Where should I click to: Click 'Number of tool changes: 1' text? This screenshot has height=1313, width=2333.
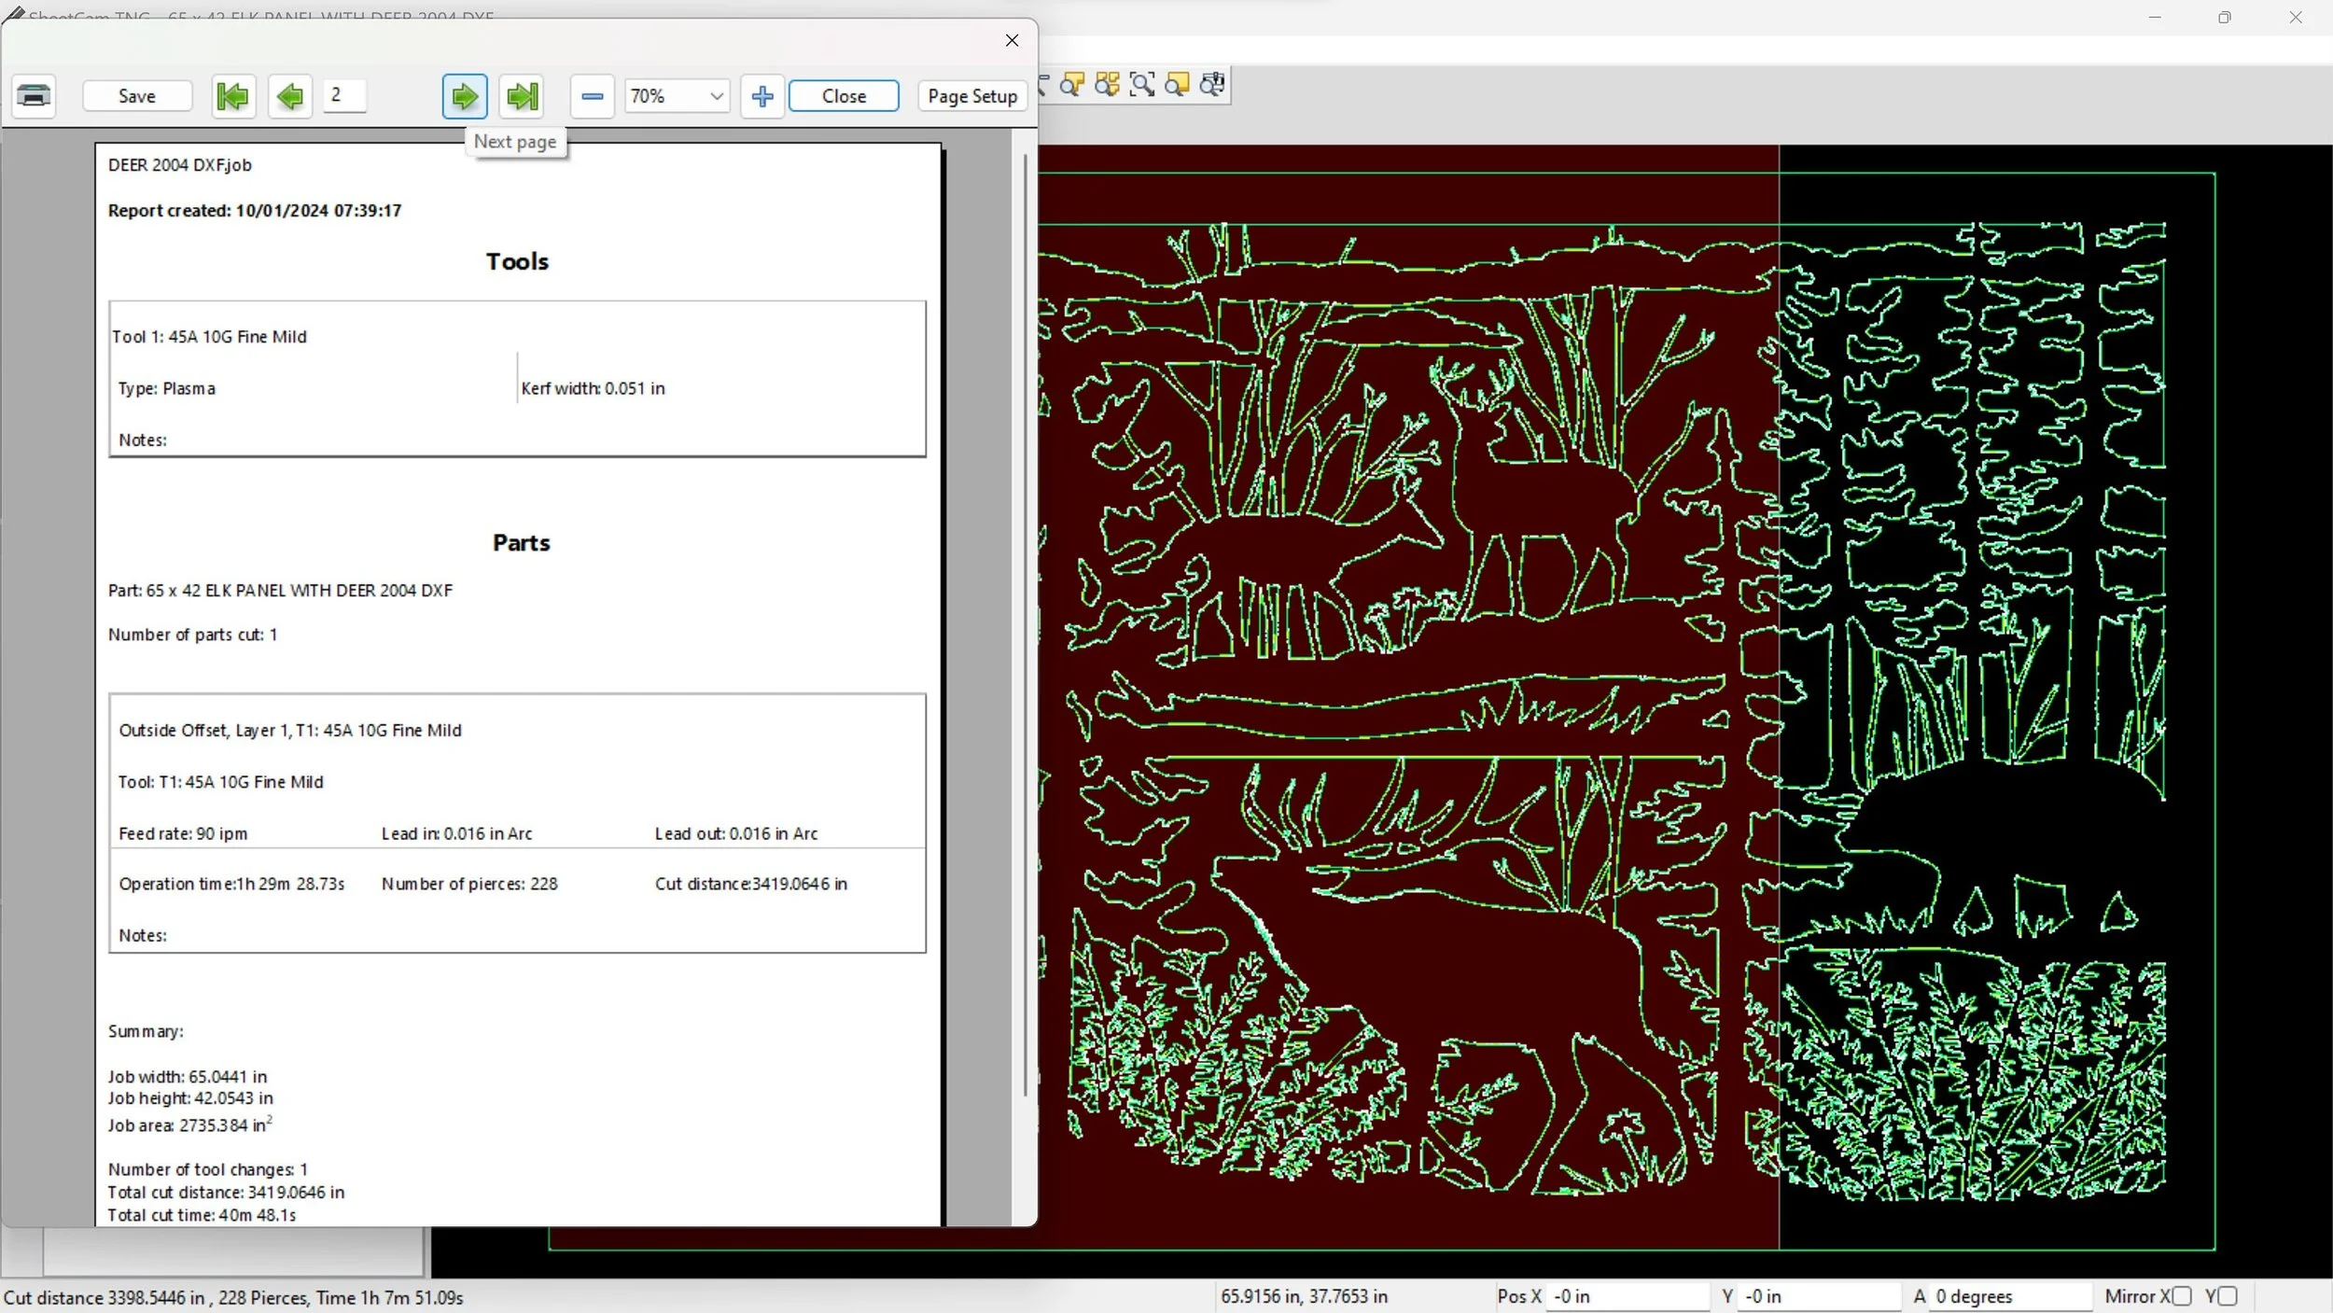click(207, 1169)
